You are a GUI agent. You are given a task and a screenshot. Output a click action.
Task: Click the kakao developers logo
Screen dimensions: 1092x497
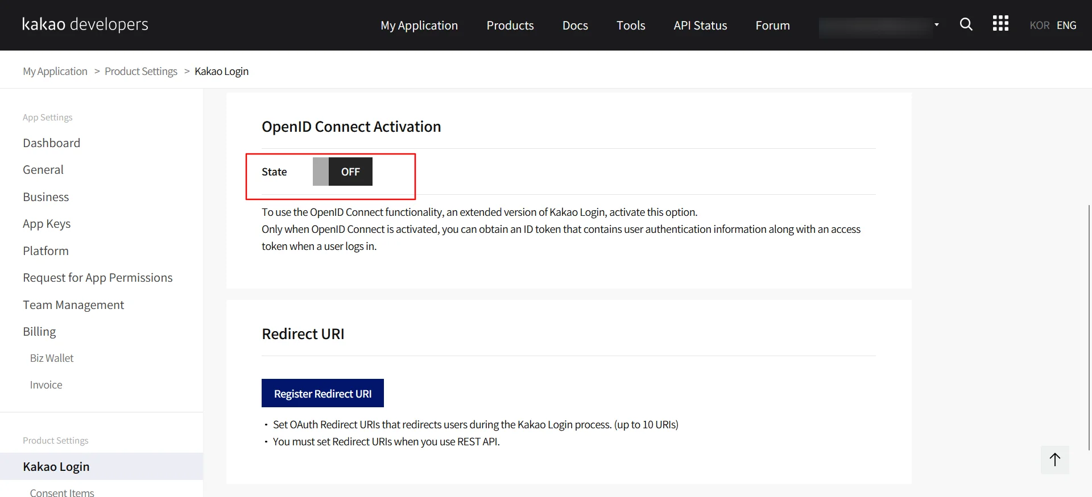point(85,24)
